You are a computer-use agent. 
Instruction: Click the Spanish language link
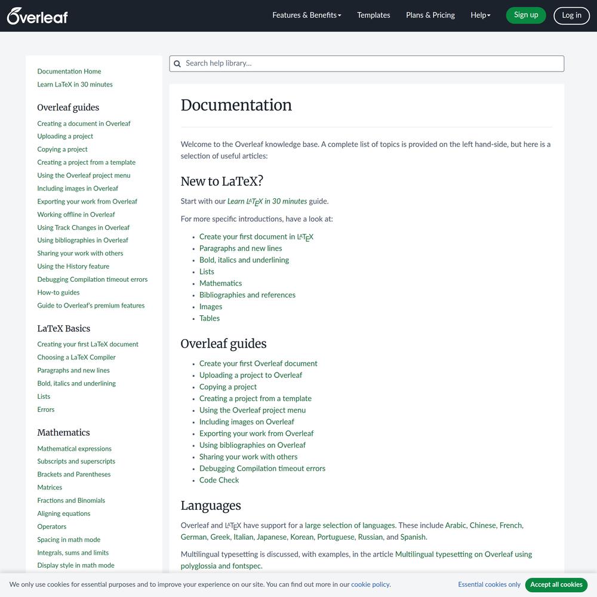point(413,537)
